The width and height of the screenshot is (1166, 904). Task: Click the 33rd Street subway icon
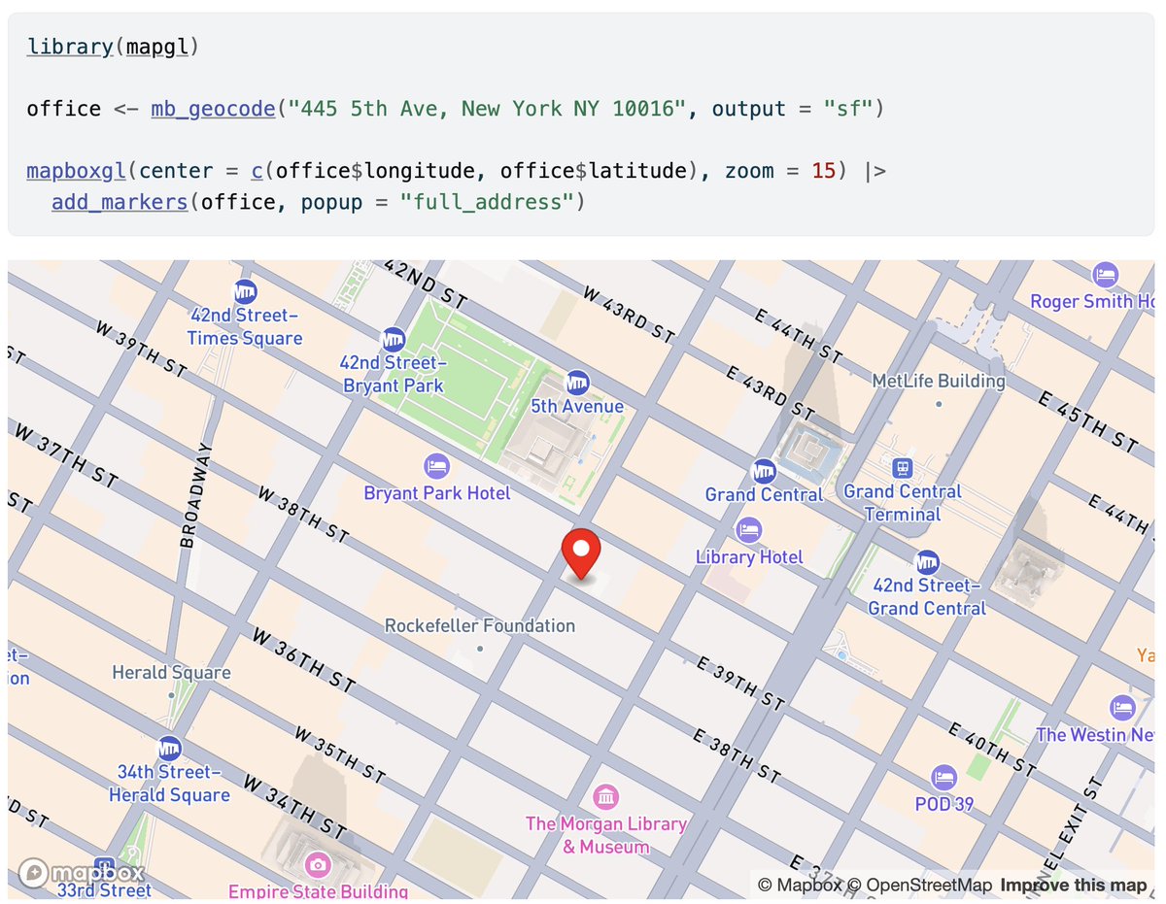point(104,865)
